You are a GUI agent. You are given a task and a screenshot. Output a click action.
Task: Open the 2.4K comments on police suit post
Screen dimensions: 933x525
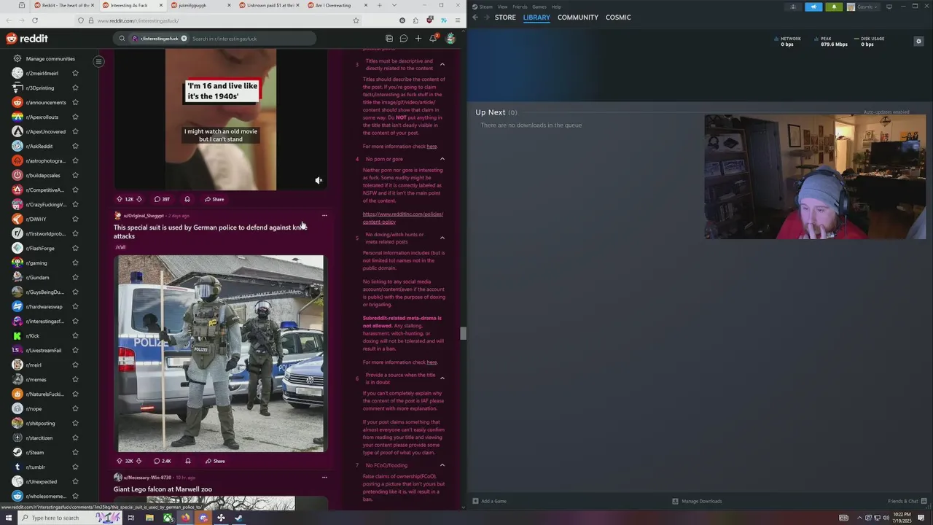click(x=163, y=461)
